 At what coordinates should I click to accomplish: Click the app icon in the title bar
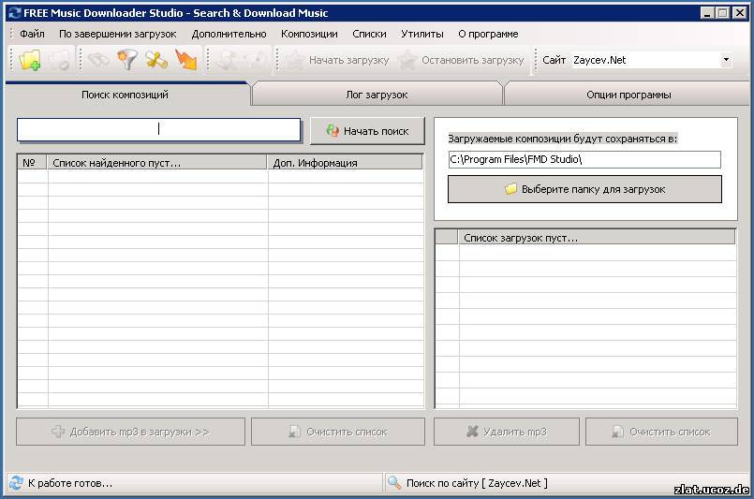click(15, 13)
